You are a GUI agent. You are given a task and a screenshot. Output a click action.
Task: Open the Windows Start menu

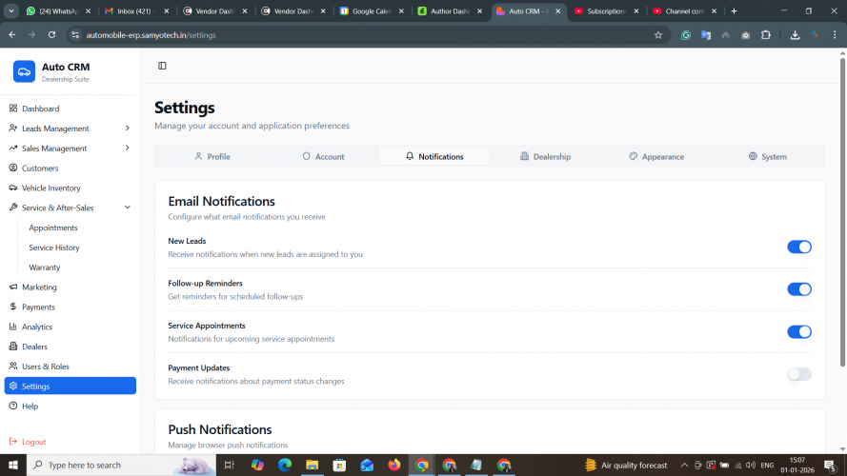click(x=13, y=465)
